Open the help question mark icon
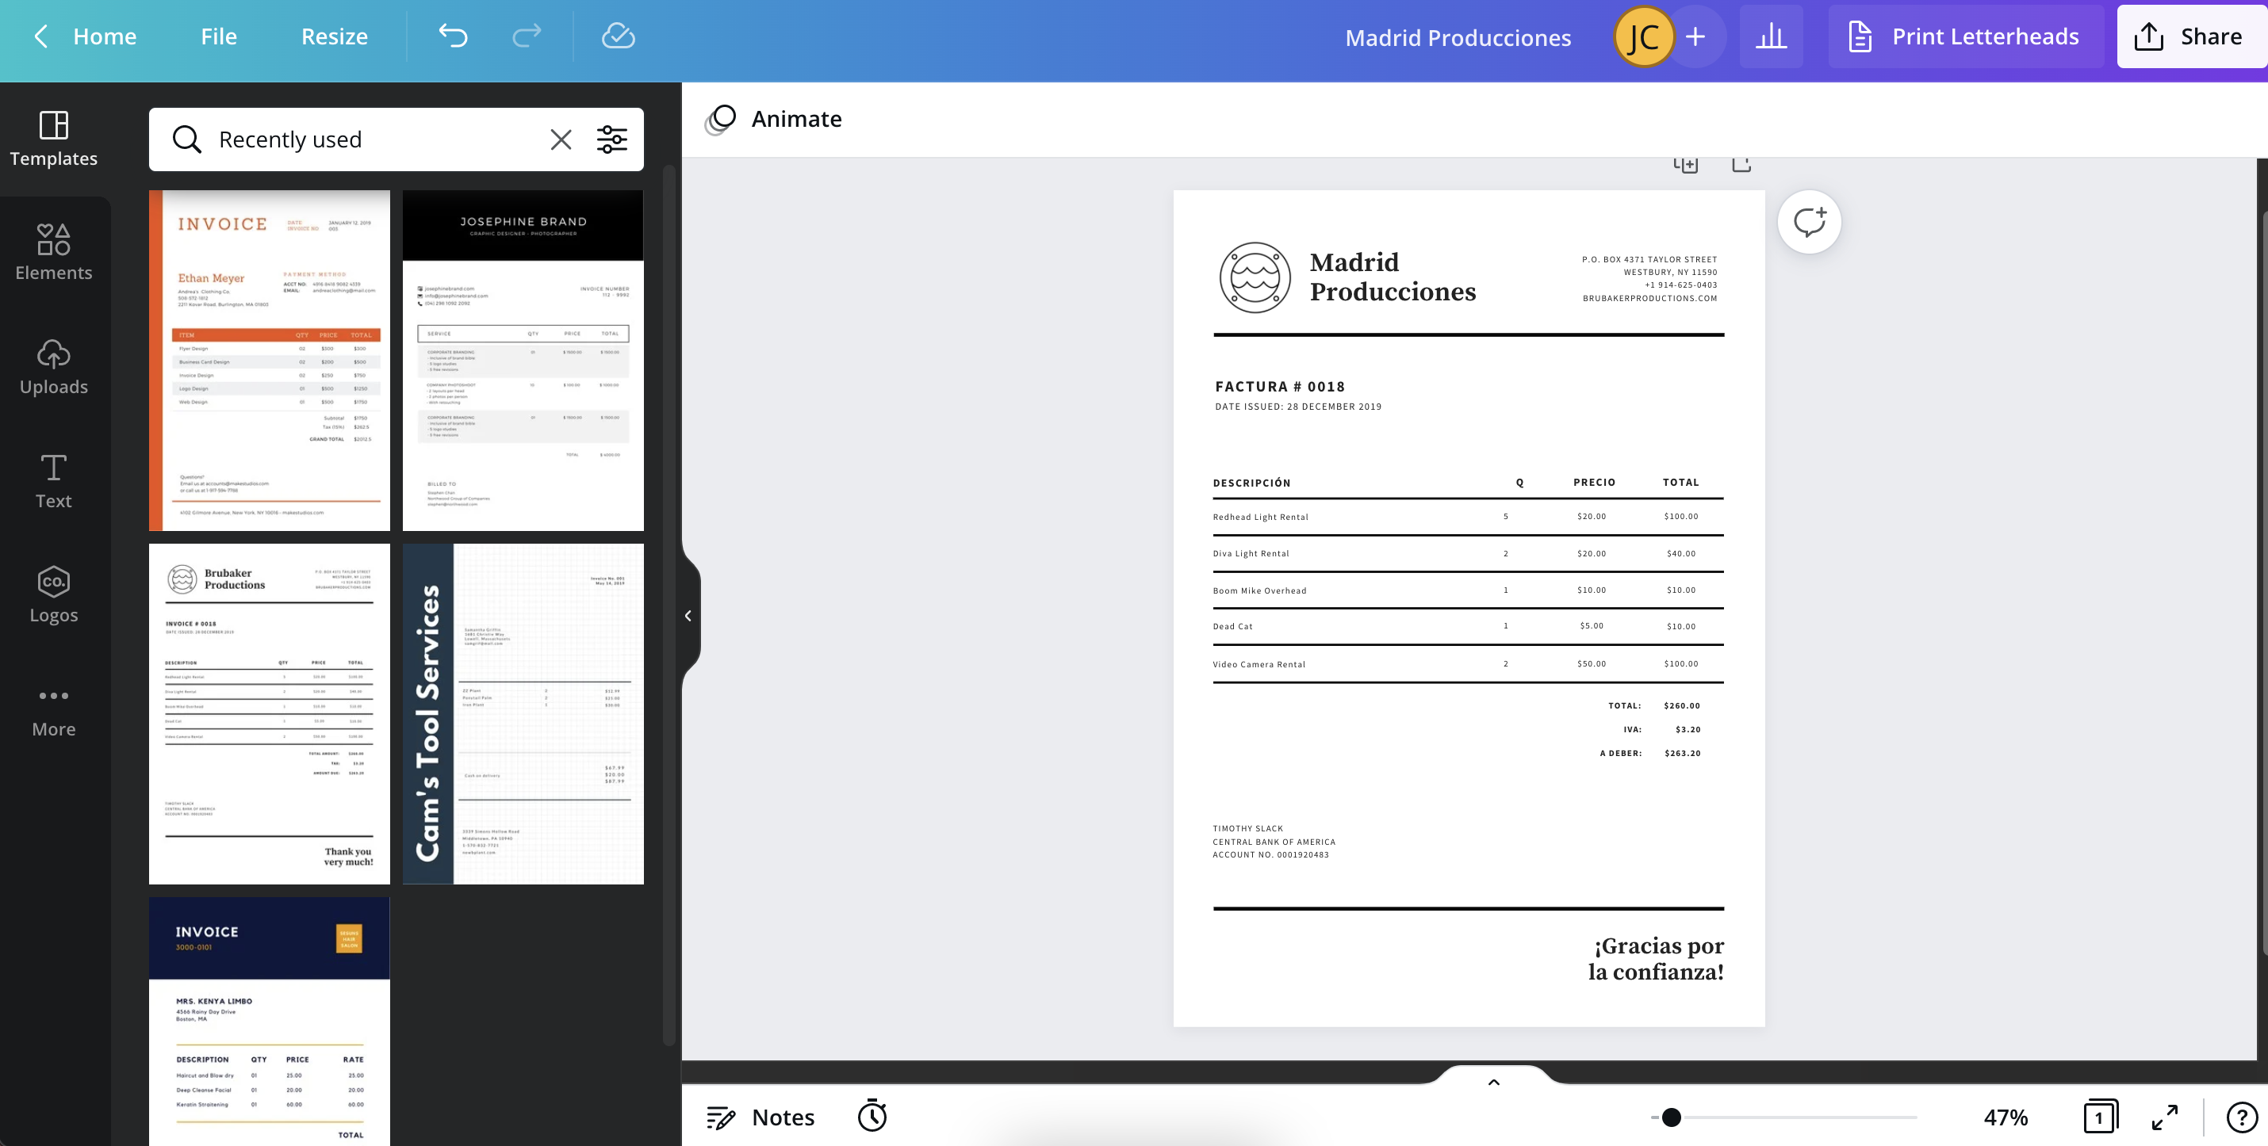Screen dimensions: 2268x1146 [2242, 1117]
